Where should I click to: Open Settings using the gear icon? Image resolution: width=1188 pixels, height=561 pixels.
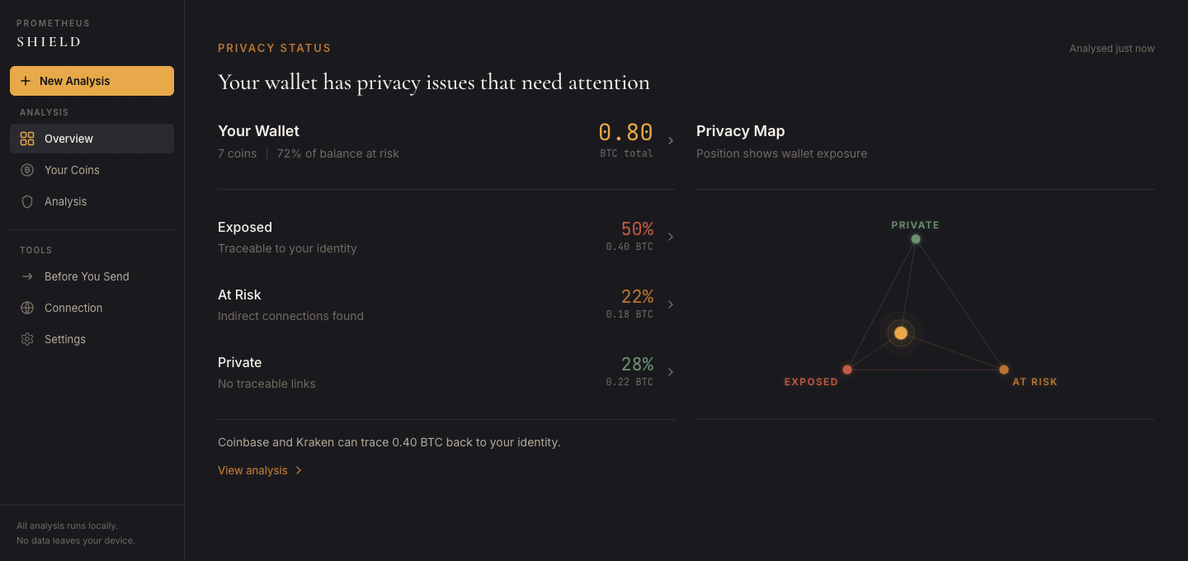click(27, 339)
